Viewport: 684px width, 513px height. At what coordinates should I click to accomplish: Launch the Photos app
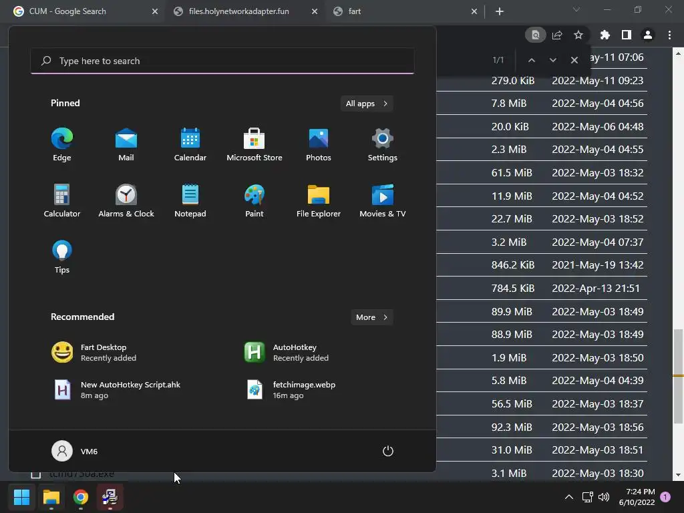click(319, 145)
